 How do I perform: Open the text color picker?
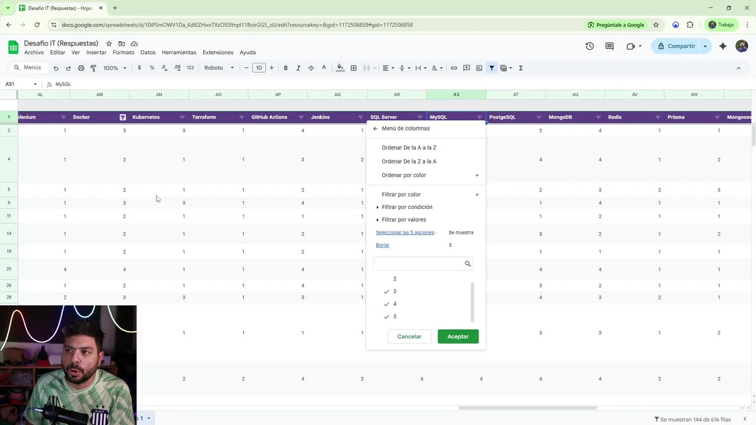click(324, 68)
